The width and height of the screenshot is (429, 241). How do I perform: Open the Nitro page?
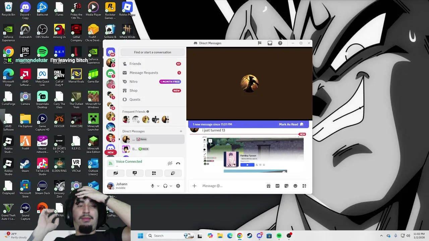[152, 82]
